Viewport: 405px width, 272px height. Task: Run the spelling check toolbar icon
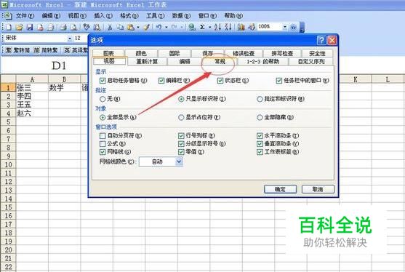coord(87,27)
